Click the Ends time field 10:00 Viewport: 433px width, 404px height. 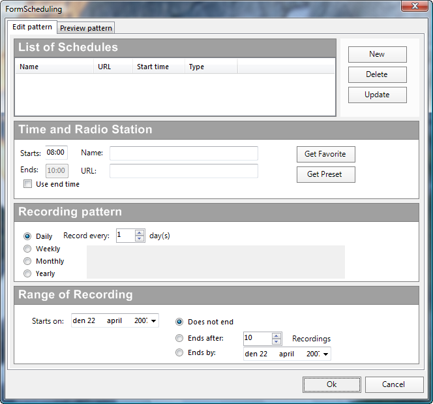(57, 171)
